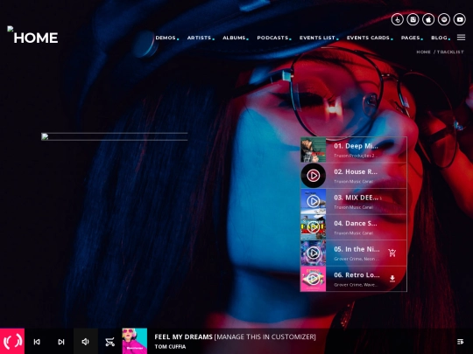Play track 01 via its cover thumbnail
The width and height of the screenshot is (473, 354).
coord(314,150)
